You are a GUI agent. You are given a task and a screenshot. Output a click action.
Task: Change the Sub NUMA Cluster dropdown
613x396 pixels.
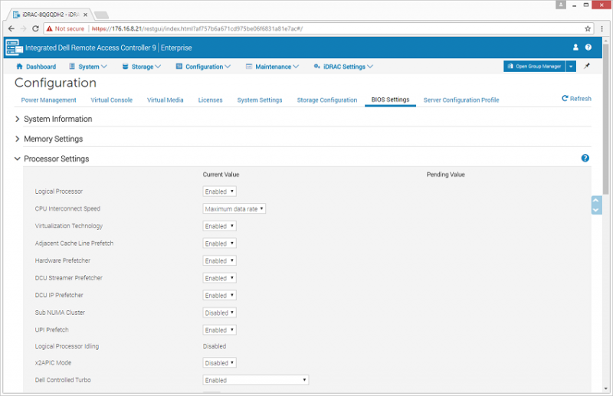[220, 313]
